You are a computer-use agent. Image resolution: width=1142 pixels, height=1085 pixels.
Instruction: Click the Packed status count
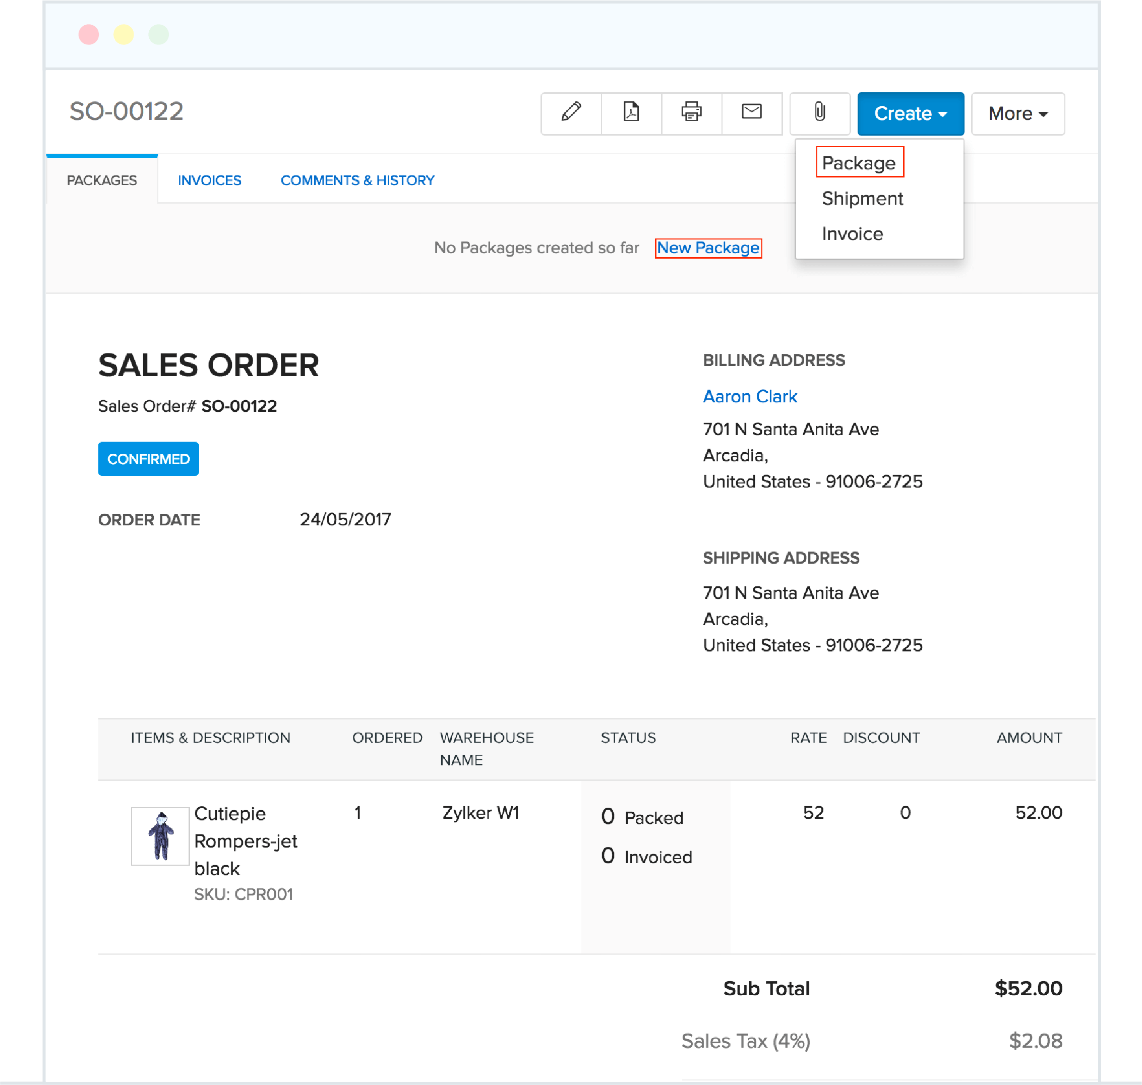click(642, 817)
